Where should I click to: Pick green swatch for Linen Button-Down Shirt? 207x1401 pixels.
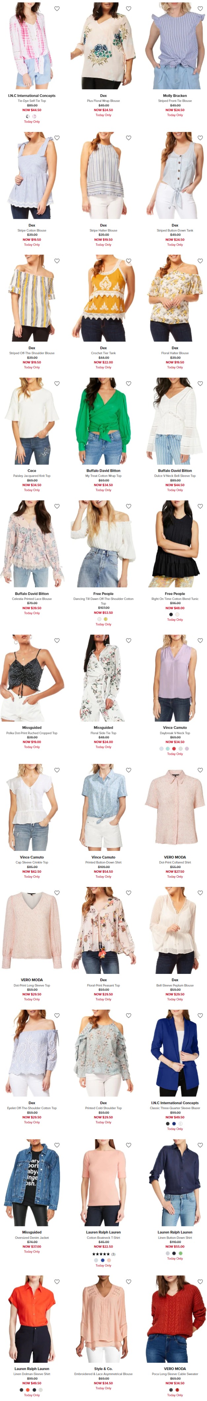(180, 1253)
